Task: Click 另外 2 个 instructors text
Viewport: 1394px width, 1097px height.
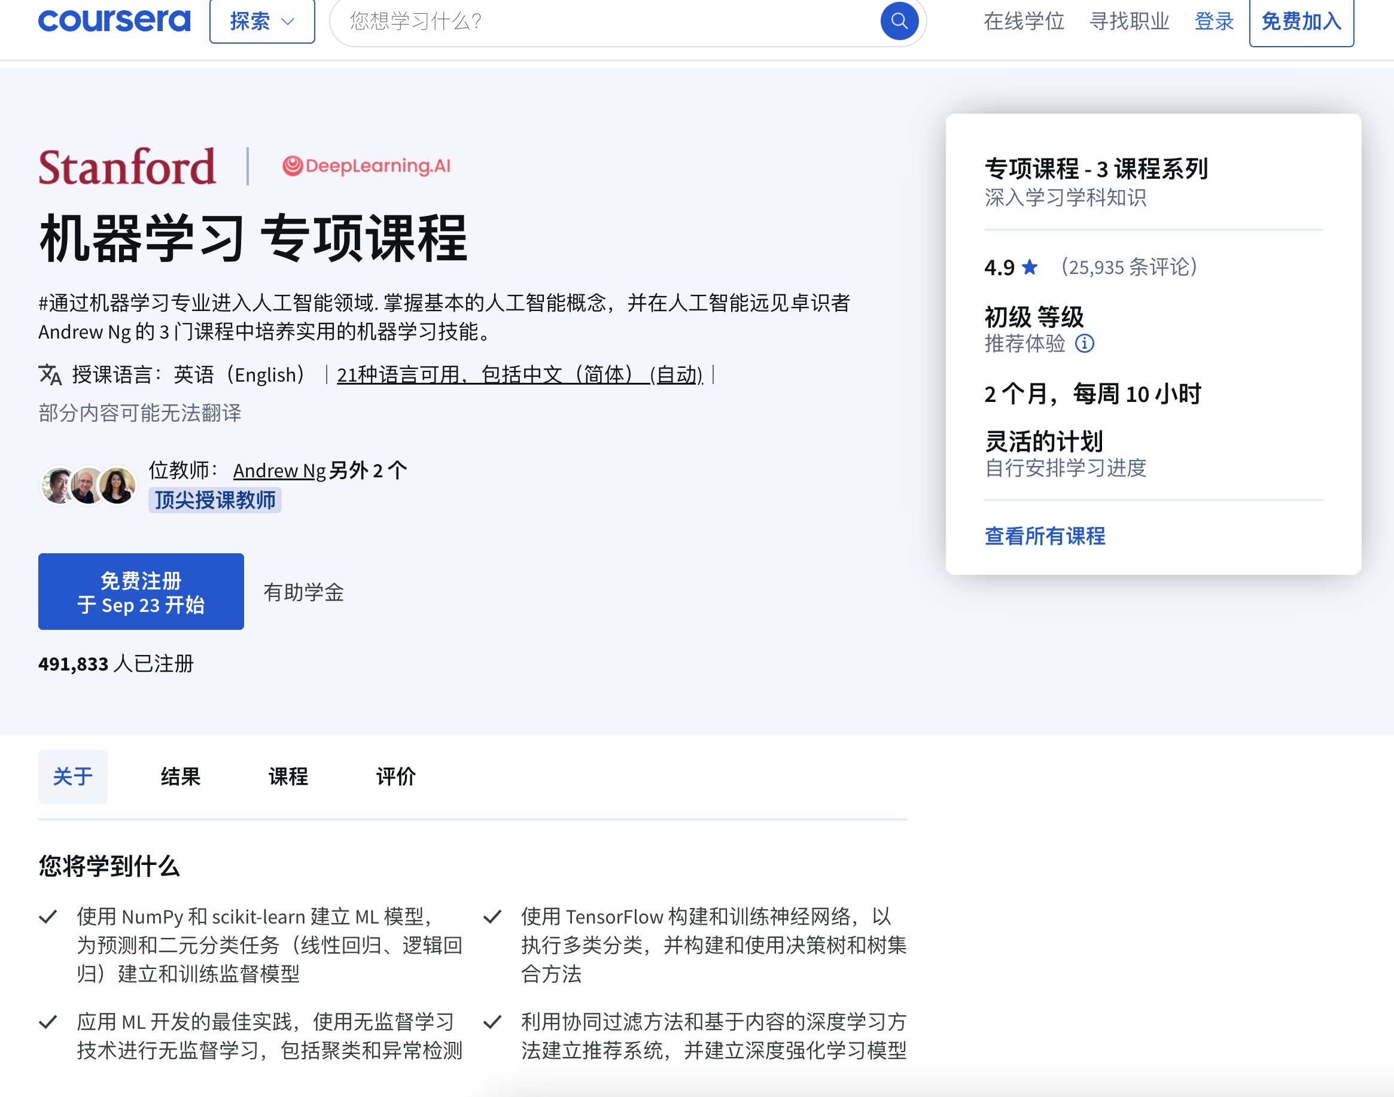Action: pos(368,471)
